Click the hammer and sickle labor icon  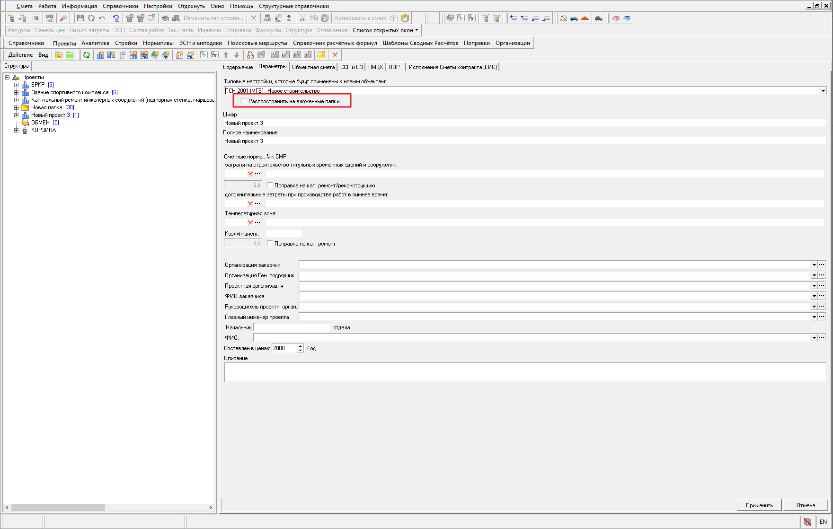[563, 18]
